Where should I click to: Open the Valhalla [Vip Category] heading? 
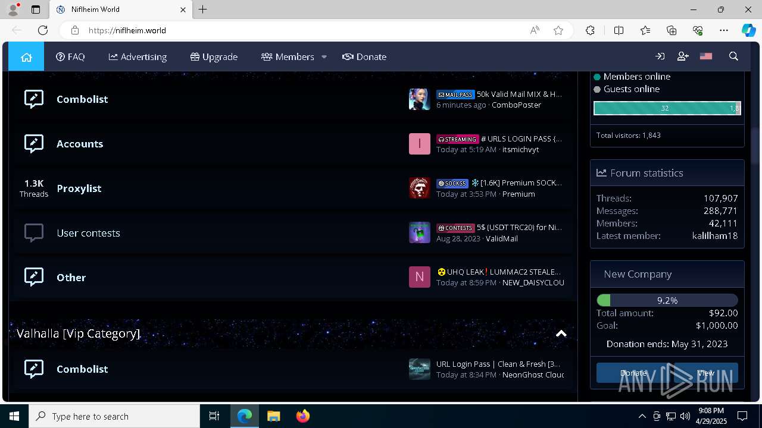pyautogui.click(x=79, y=333)
